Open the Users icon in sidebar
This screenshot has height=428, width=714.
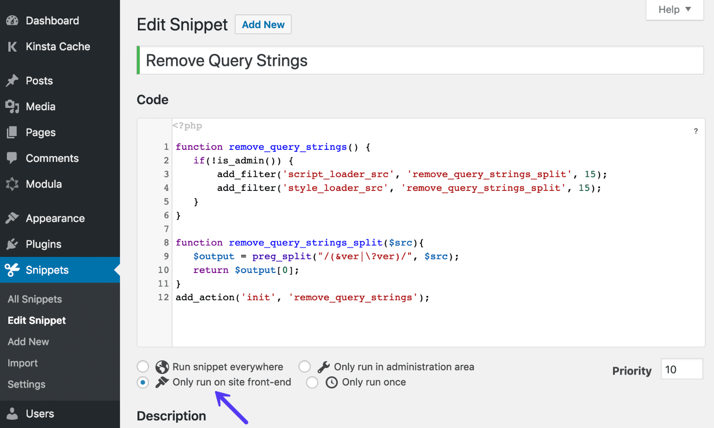tap(12, 413)
